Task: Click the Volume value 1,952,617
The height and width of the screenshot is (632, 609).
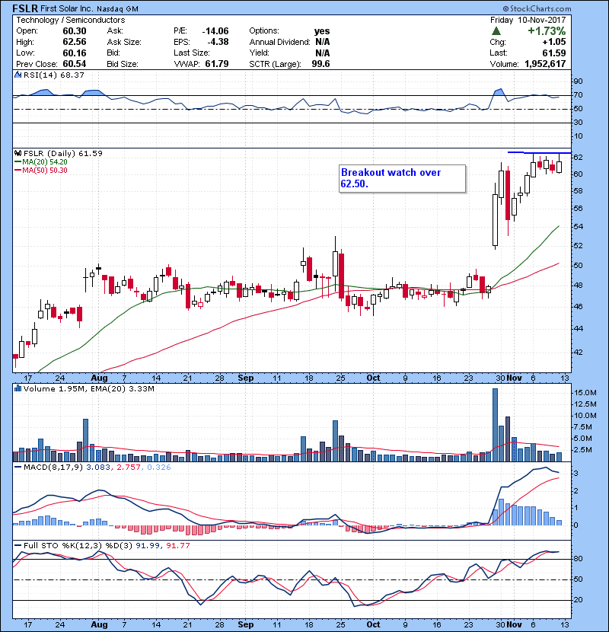Action: click(545, 64)
